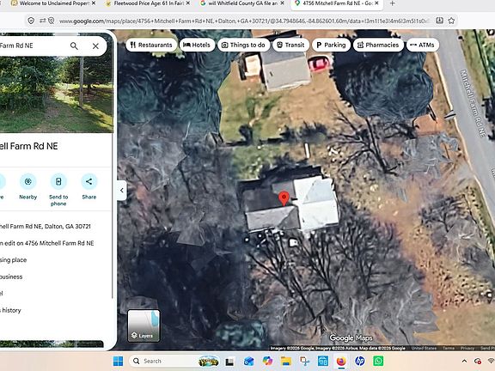Open Snipping Tool from taskbar
This screenshot has height=371, width=495.
tap(304, 361)
